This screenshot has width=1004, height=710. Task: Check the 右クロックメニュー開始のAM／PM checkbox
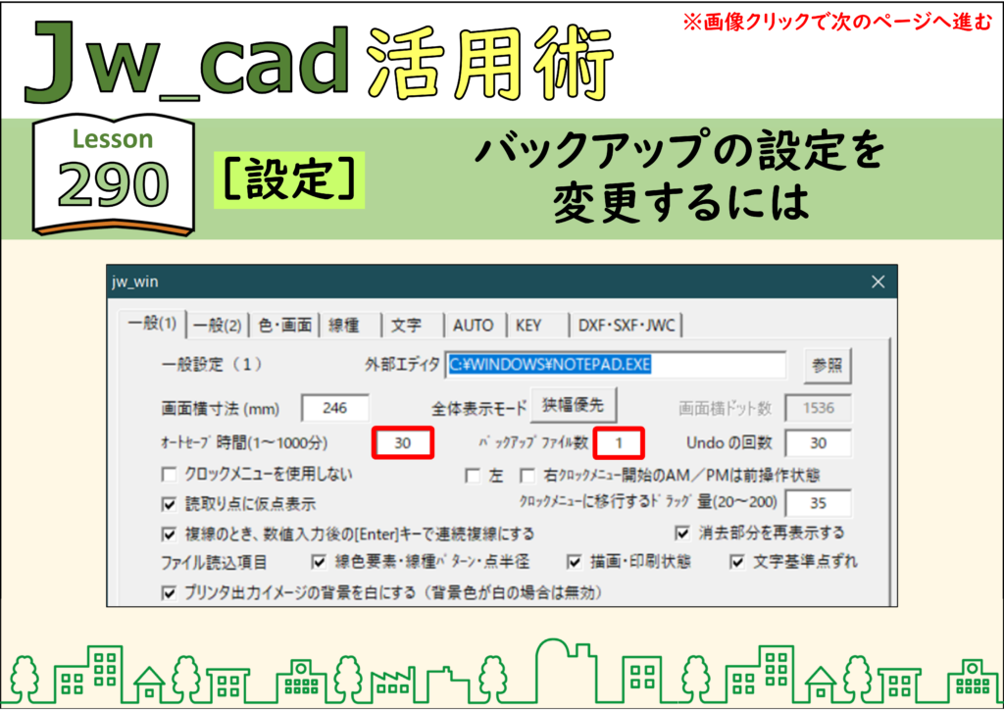[527, 476]
